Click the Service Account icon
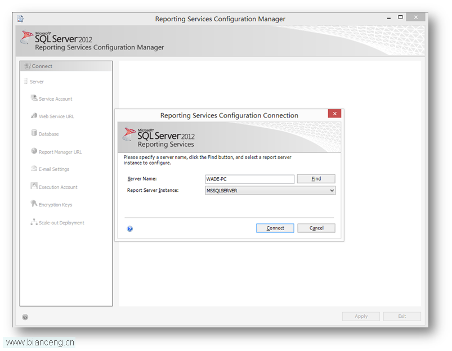This screenshot has width=452, height=351. point(34,98)
